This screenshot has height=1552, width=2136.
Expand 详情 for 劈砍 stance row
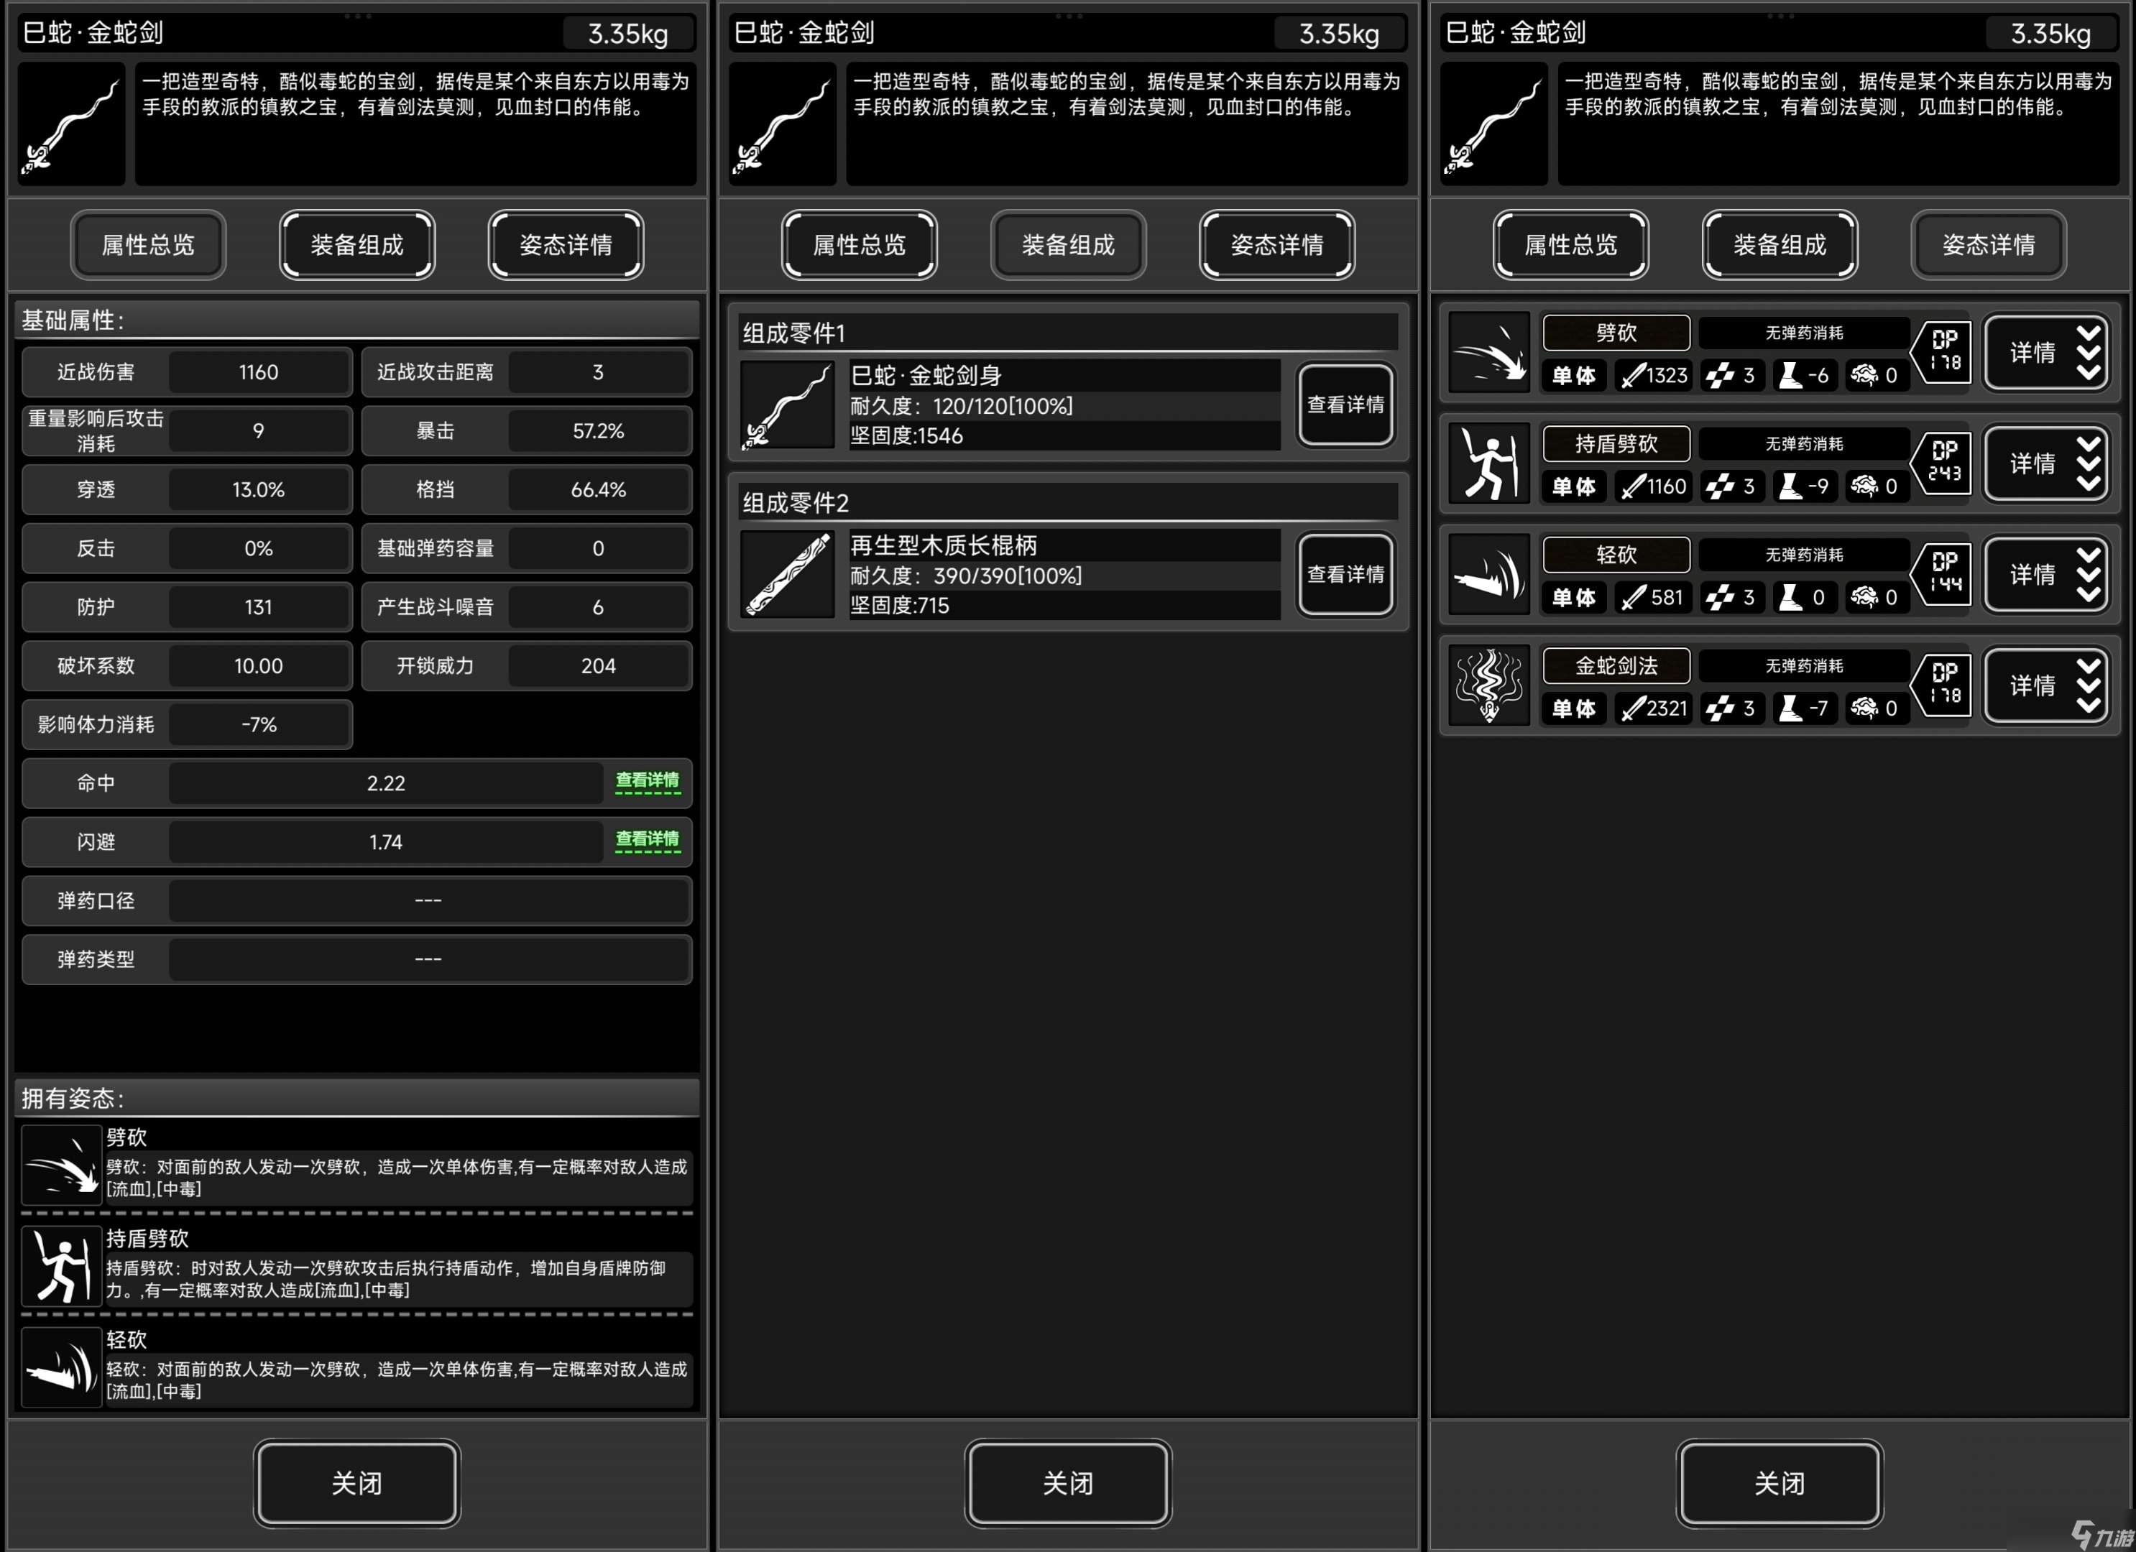click(2047, 354)
